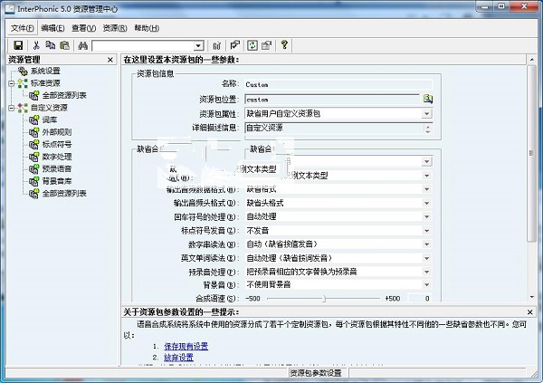Click the Paste clipboard icon
The image size is (543, 383).
[x=64, y=45]
